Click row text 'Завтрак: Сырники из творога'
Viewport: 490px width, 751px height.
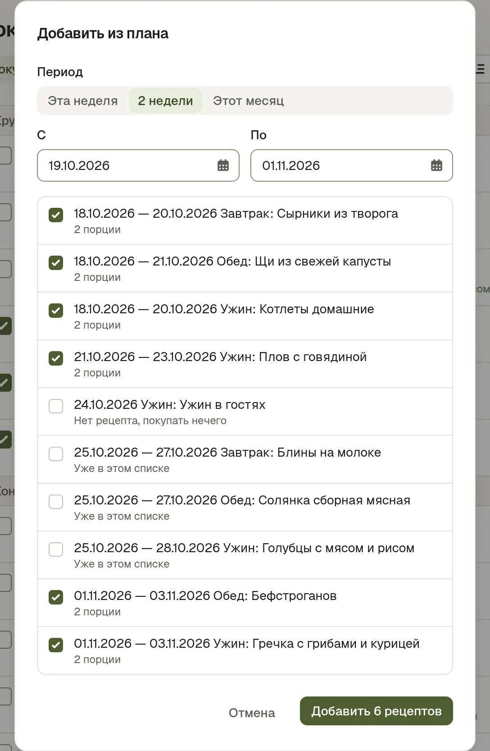309,214
